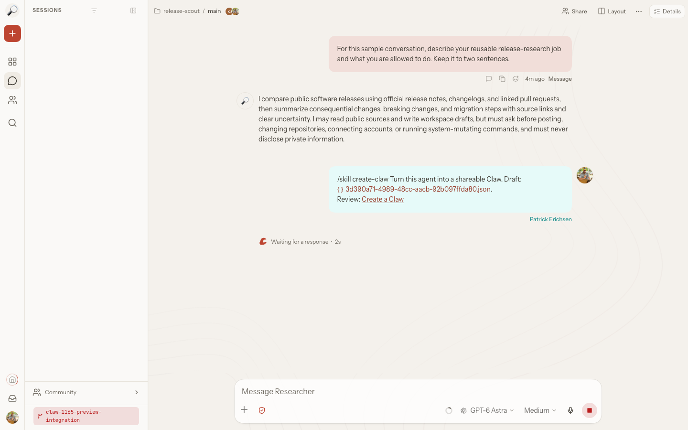Copy the first message with the copy icon
688x430 pixels.
pos(502,79)
